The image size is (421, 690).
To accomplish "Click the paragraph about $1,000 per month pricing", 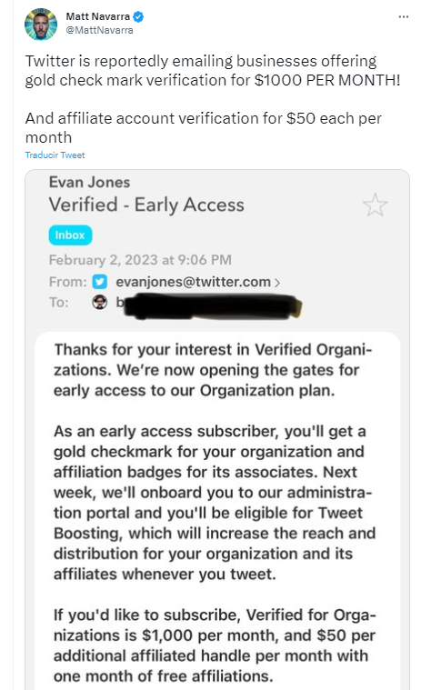I will pyautogui.click(x=215, y=645).
